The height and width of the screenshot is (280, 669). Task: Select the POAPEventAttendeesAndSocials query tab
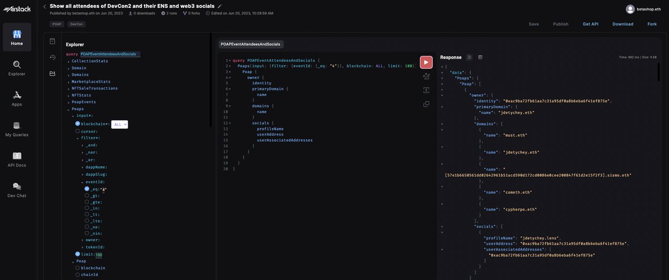250,44
